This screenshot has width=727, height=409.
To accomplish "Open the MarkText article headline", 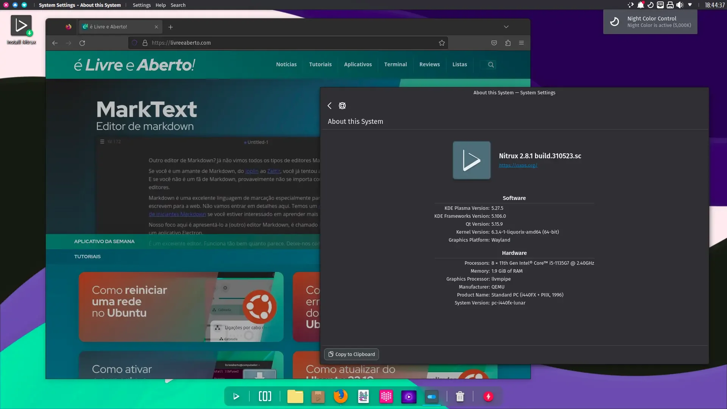I will (x=147, y=109).
